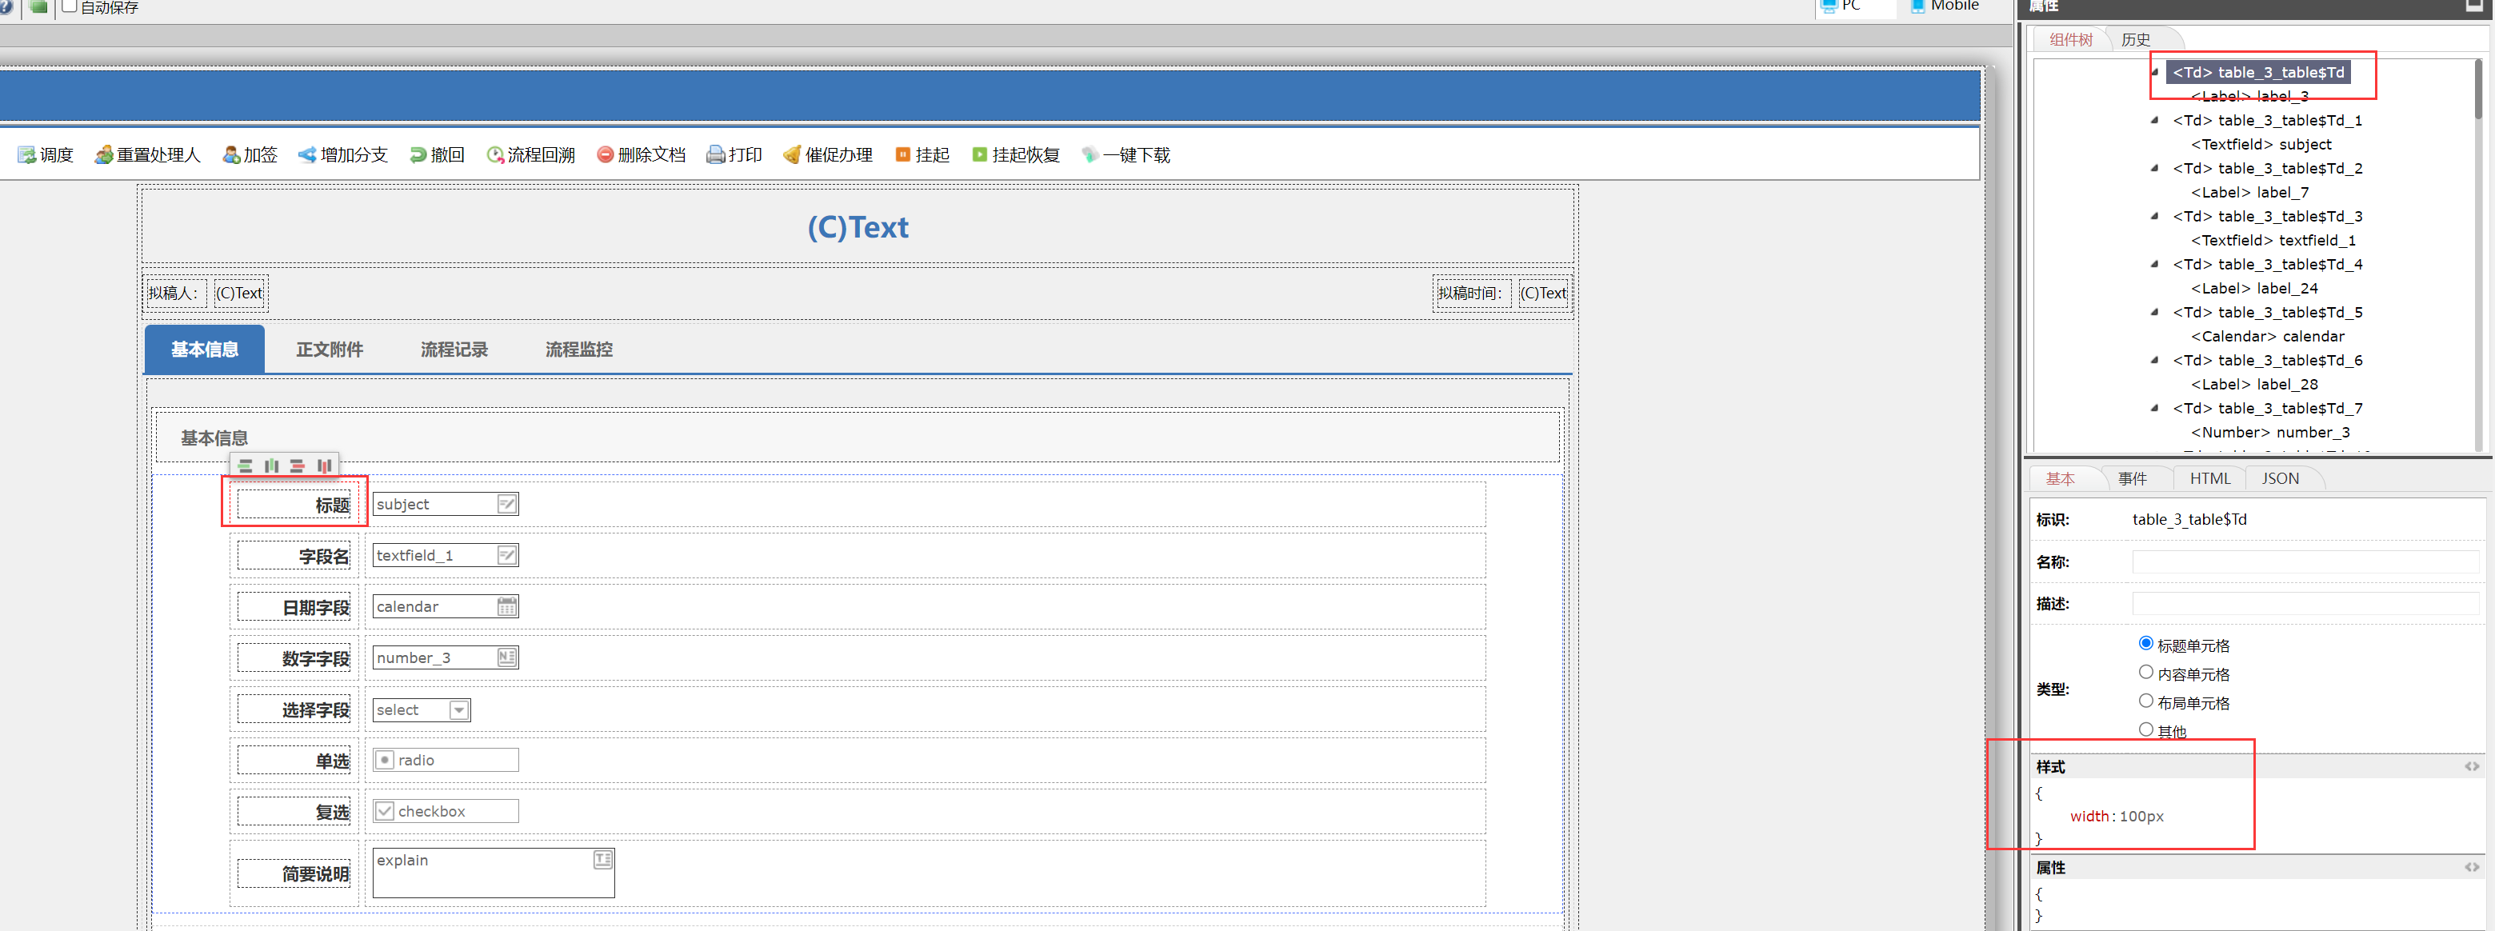Collapse the table_3_table$Td_1 tree node
Viewport: 2495px width, 931px height.
tap(2154, 120)
